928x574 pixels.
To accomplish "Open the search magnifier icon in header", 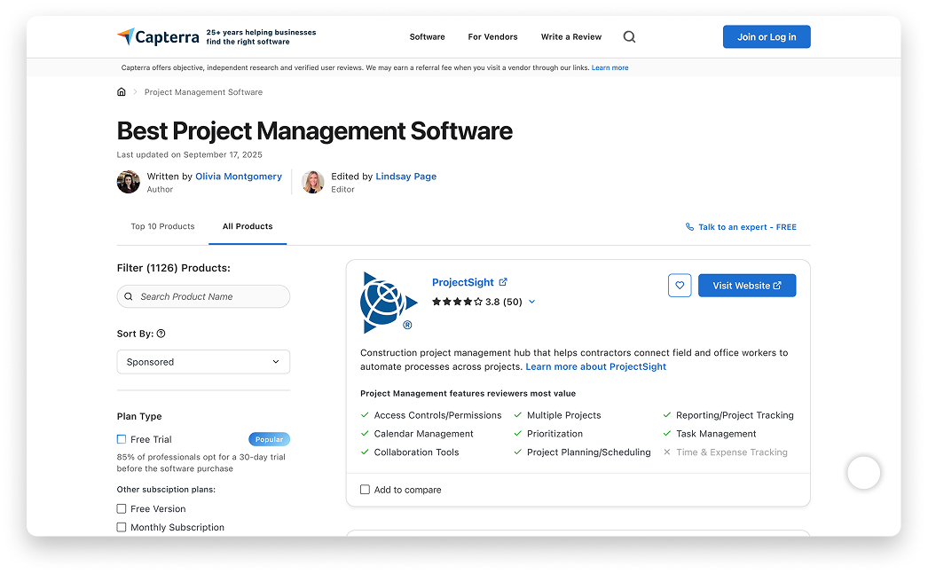I will coord(629,36).
